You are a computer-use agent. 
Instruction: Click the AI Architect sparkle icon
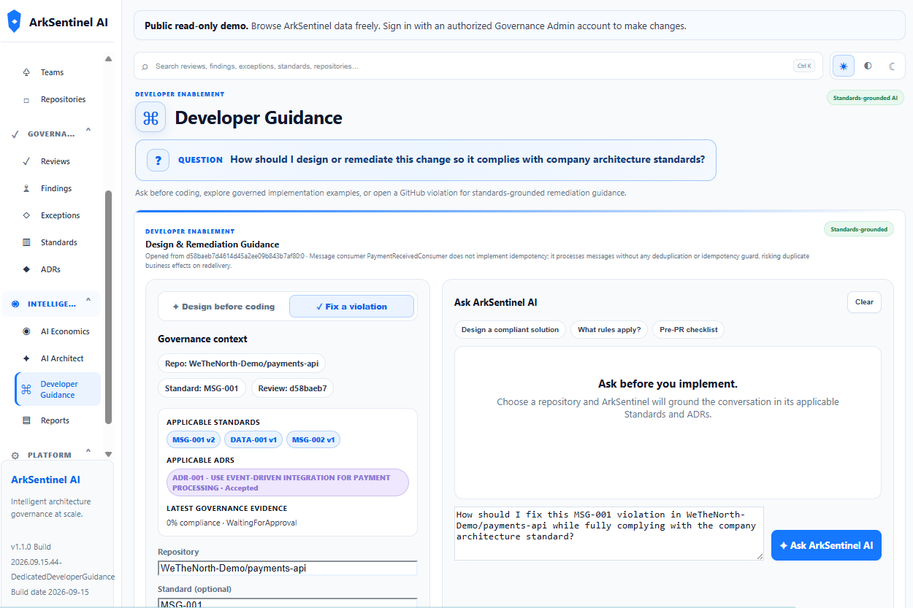(26, 358)
